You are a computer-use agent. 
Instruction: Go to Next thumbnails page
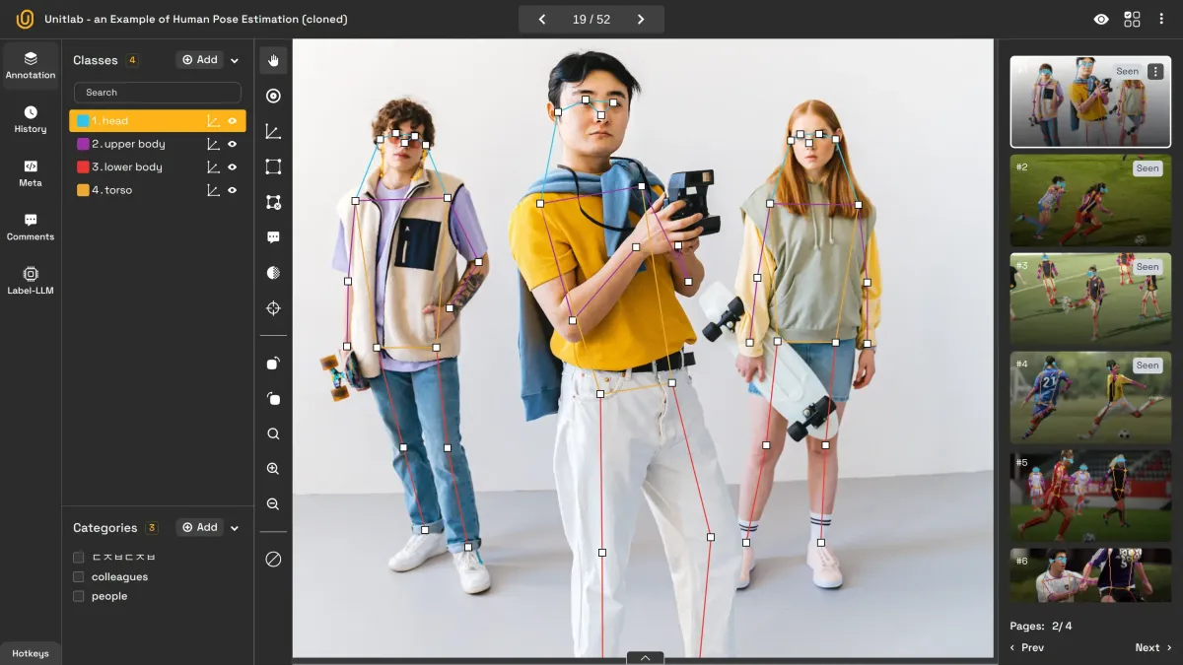(1152, 647)
